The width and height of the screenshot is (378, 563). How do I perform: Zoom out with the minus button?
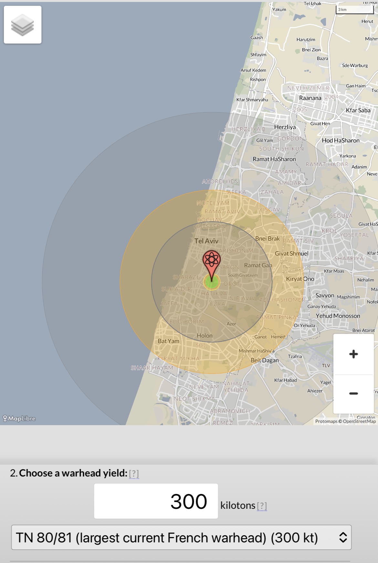[353, 394]
